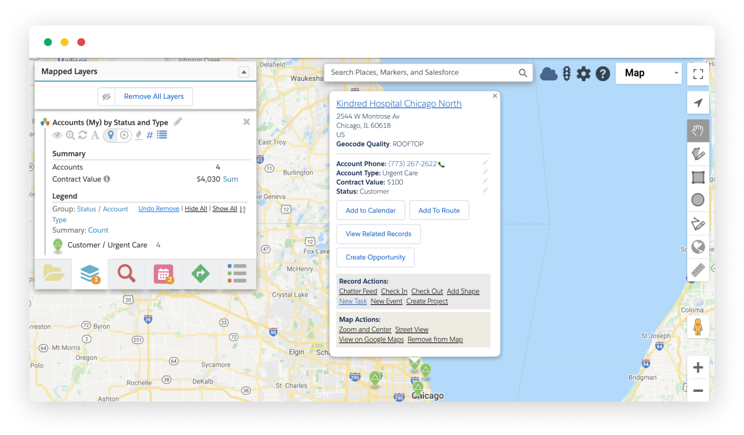Open the Create Opportunity action

pyautogui.click(x=375, y=257)
